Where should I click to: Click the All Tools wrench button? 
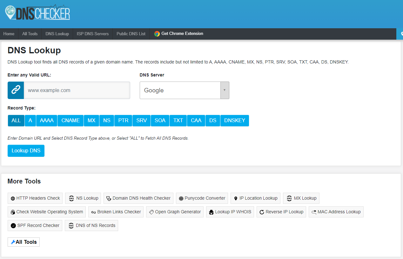click(x=24, y=242)
